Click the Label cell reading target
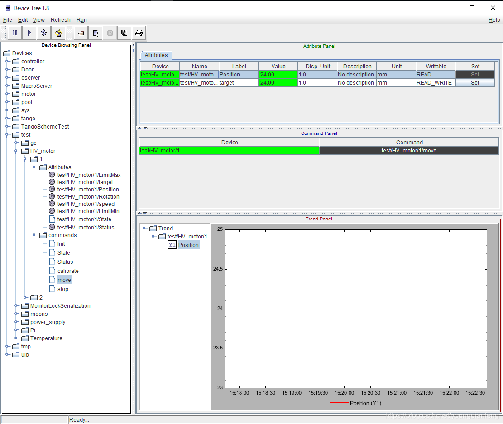This screenshot has height=424, width=503. pos(238,82)
